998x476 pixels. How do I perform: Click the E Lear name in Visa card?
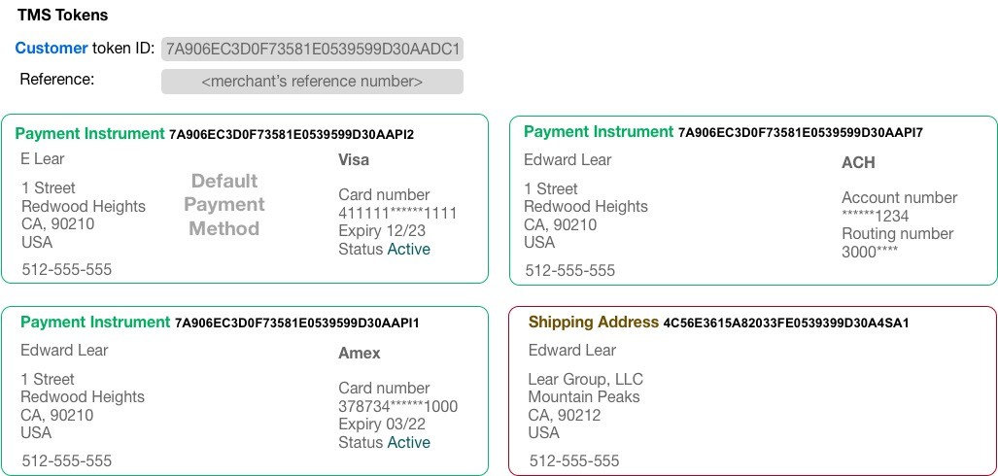click(43, 158)
